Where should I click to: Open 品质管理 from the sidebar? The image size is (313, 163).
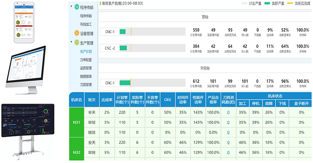86,68
